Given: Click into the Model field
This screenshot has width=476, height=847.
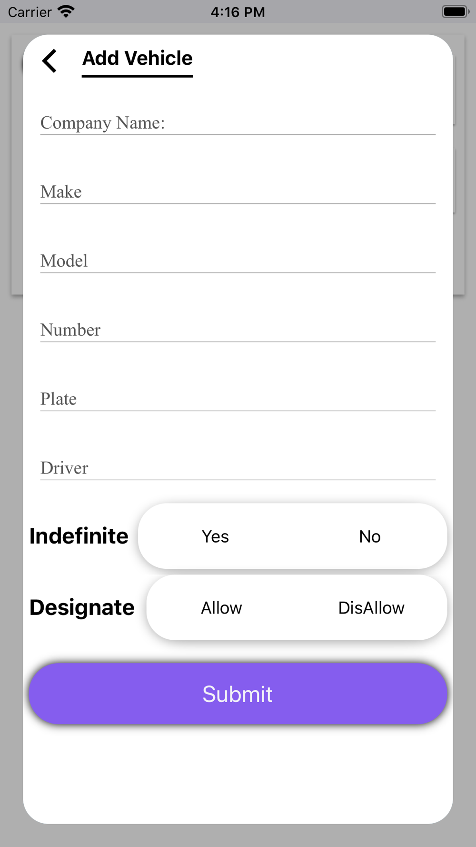Looking at the screenshot, I should tap(238, 261).
